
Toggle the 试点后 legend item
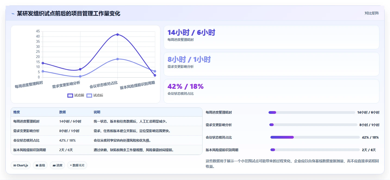pyautogui.click(x=95, y=95)
